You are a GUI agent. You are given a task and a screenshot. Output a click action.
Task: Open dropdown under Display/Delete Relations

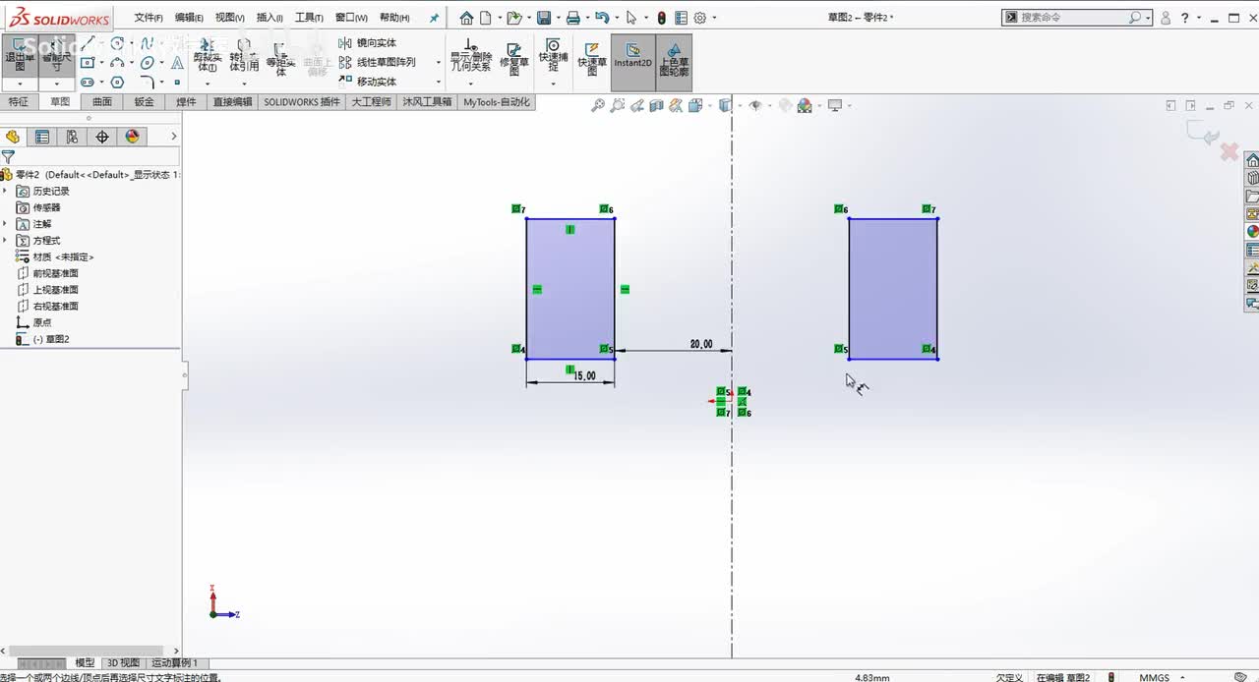point(470,84)
